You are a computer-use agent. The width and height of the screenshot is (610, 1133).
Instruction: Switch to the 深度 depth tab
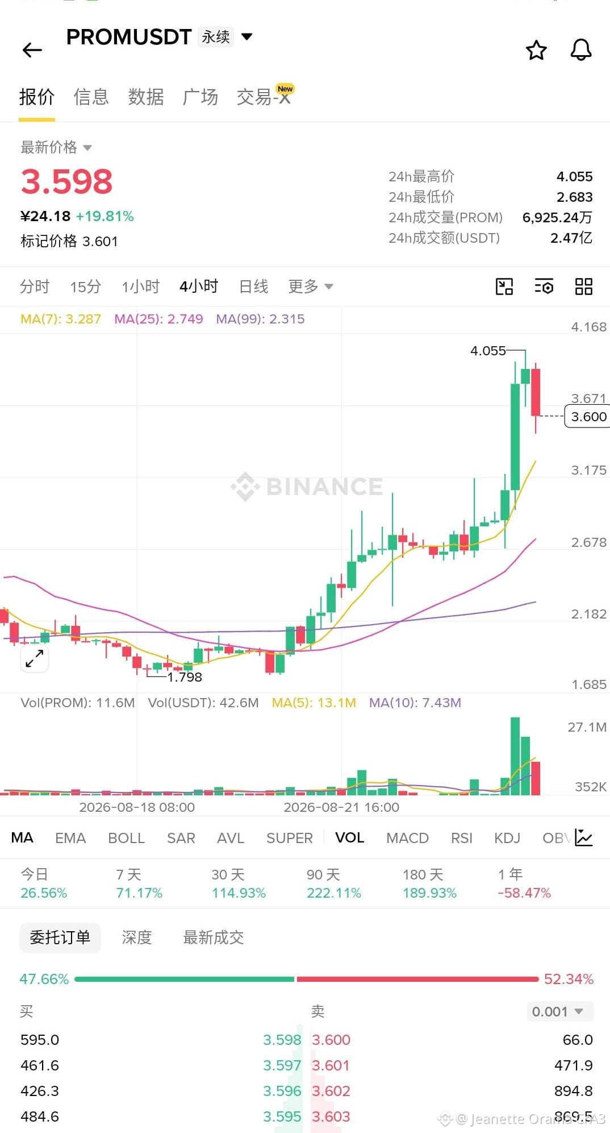(x=137, y=937)
